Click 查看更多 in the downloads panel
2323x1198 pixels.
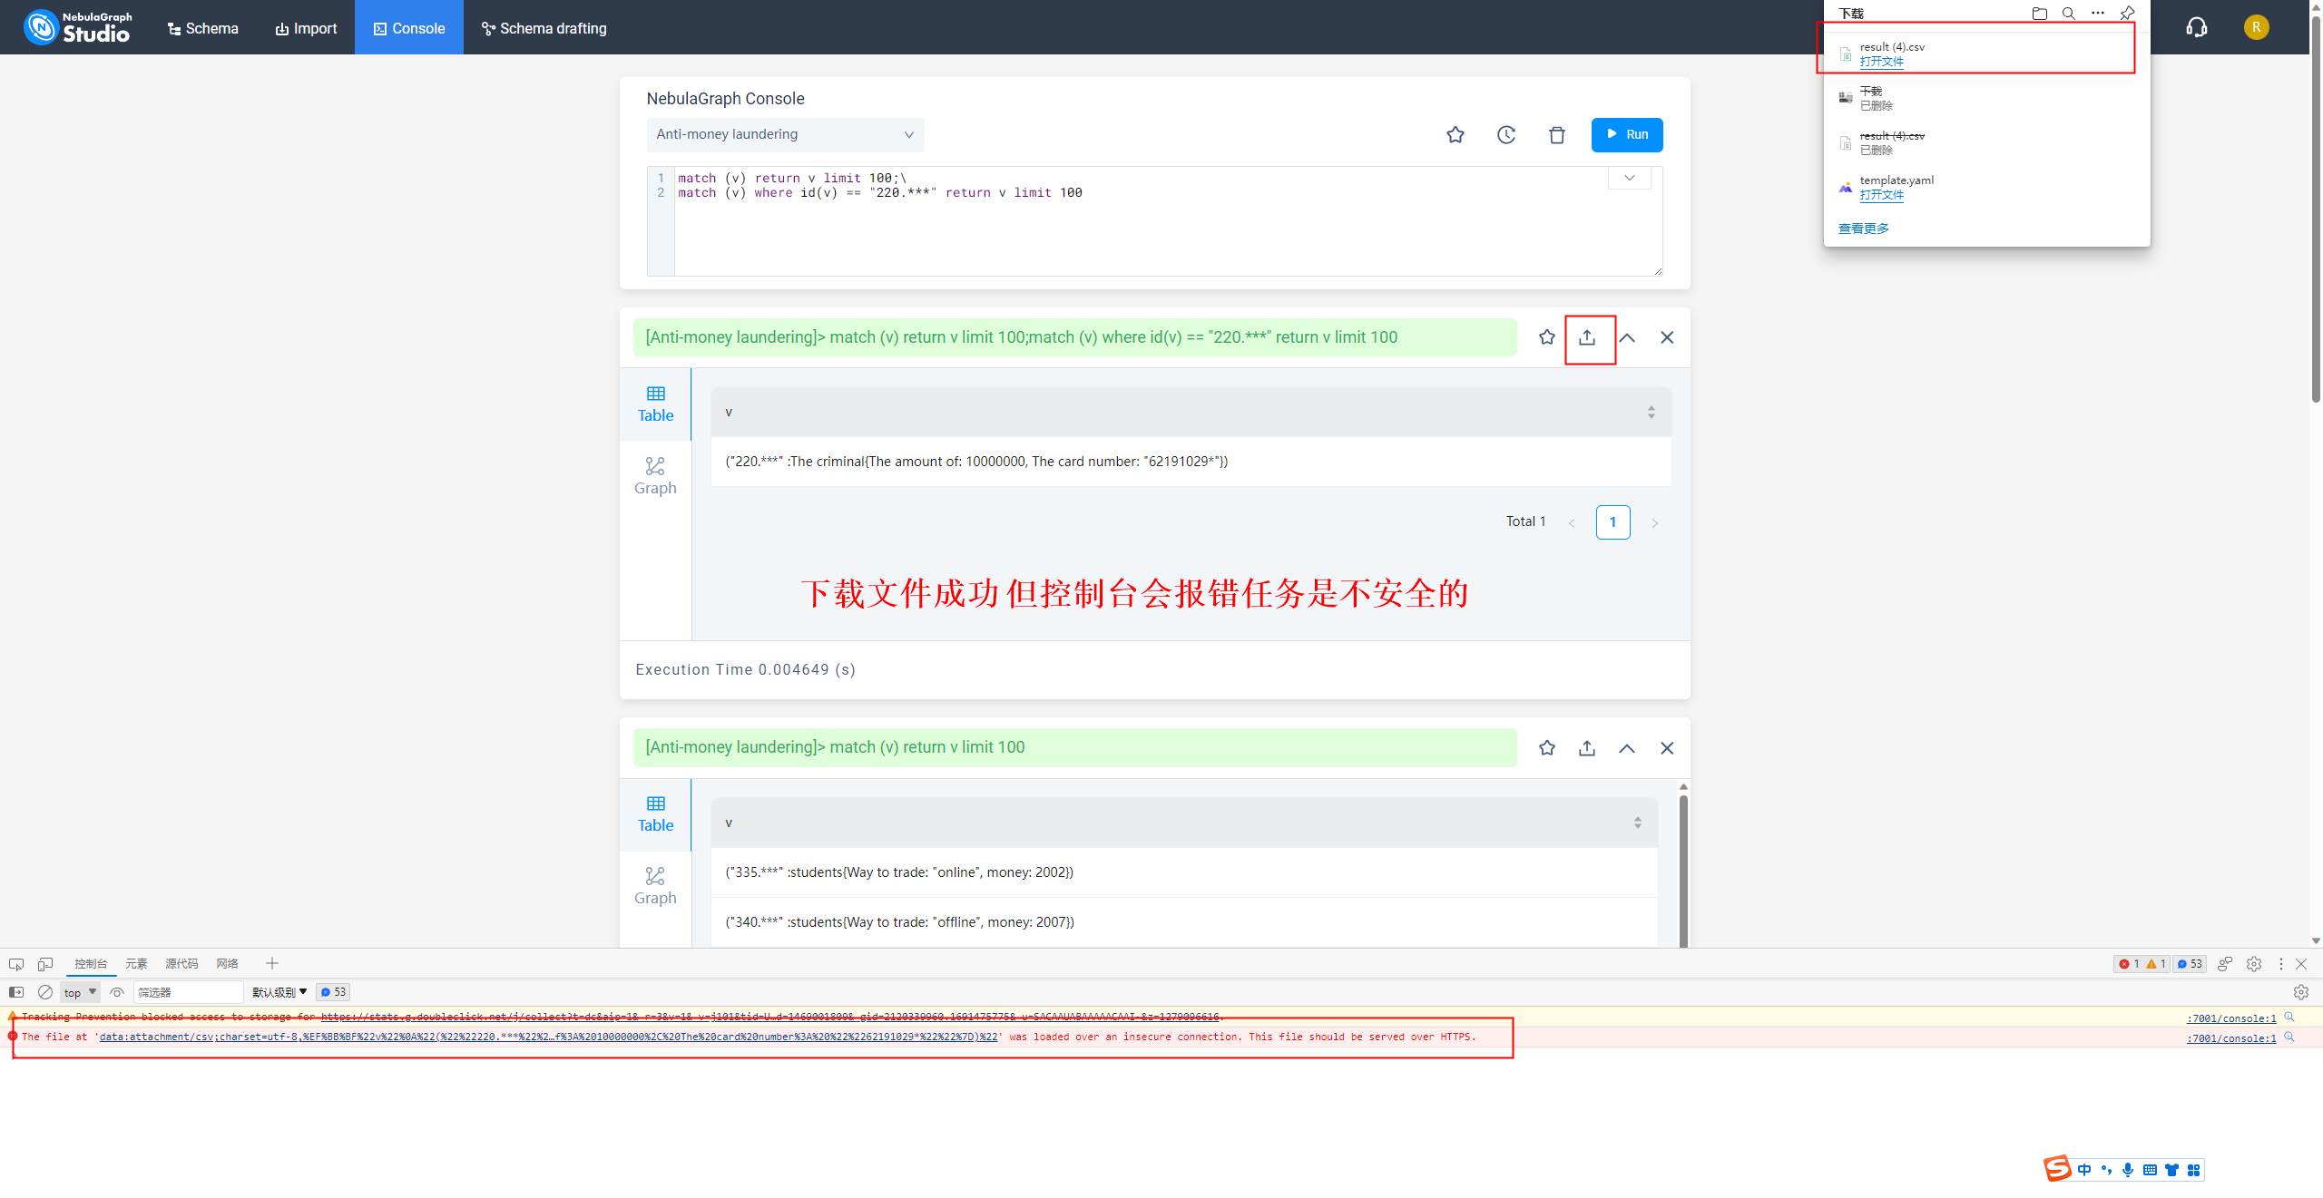tap(1862, 228)
